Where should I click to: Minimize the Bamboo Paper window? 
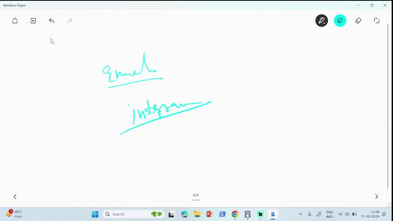[x=358, y=5]
